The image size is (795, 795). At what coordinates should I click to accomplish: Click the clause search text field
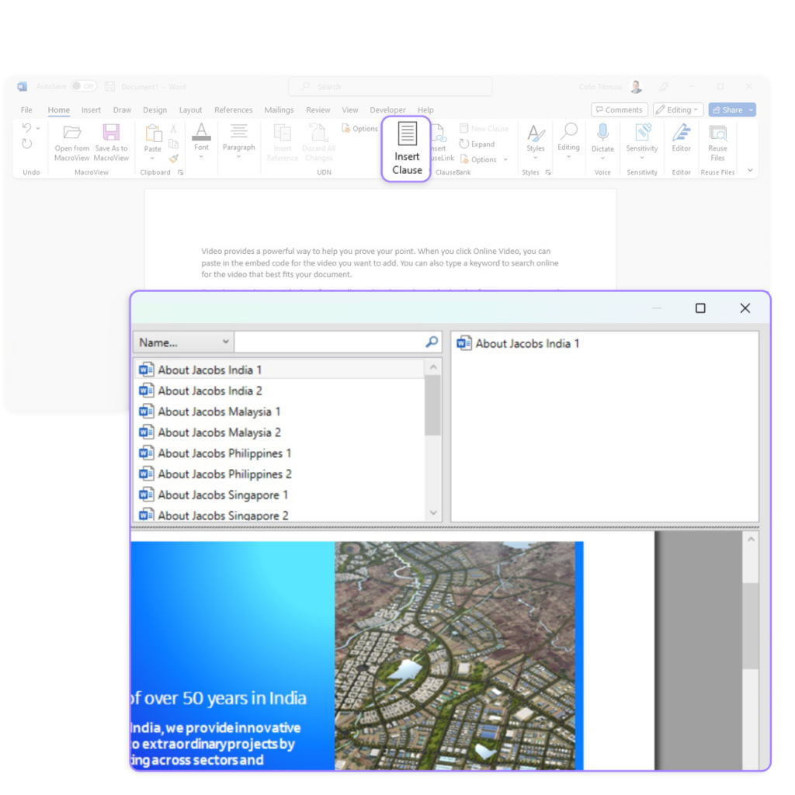[329, 342]
